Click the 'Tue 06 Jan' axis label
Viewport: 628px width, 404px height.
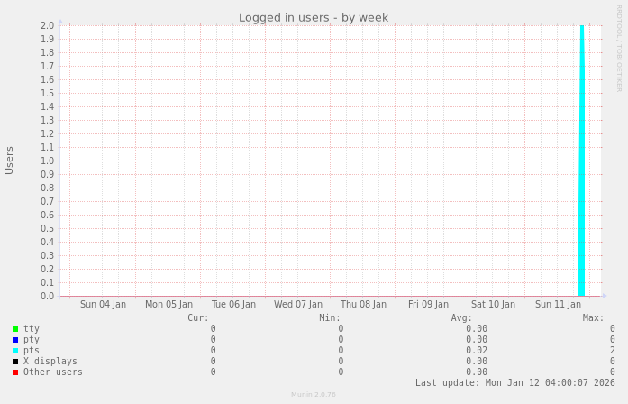coord(233,304)
